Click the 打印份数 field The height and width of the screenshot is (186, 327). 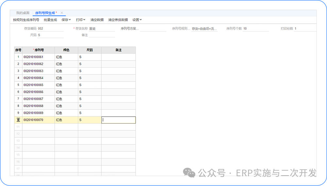(x=305, y=29)
